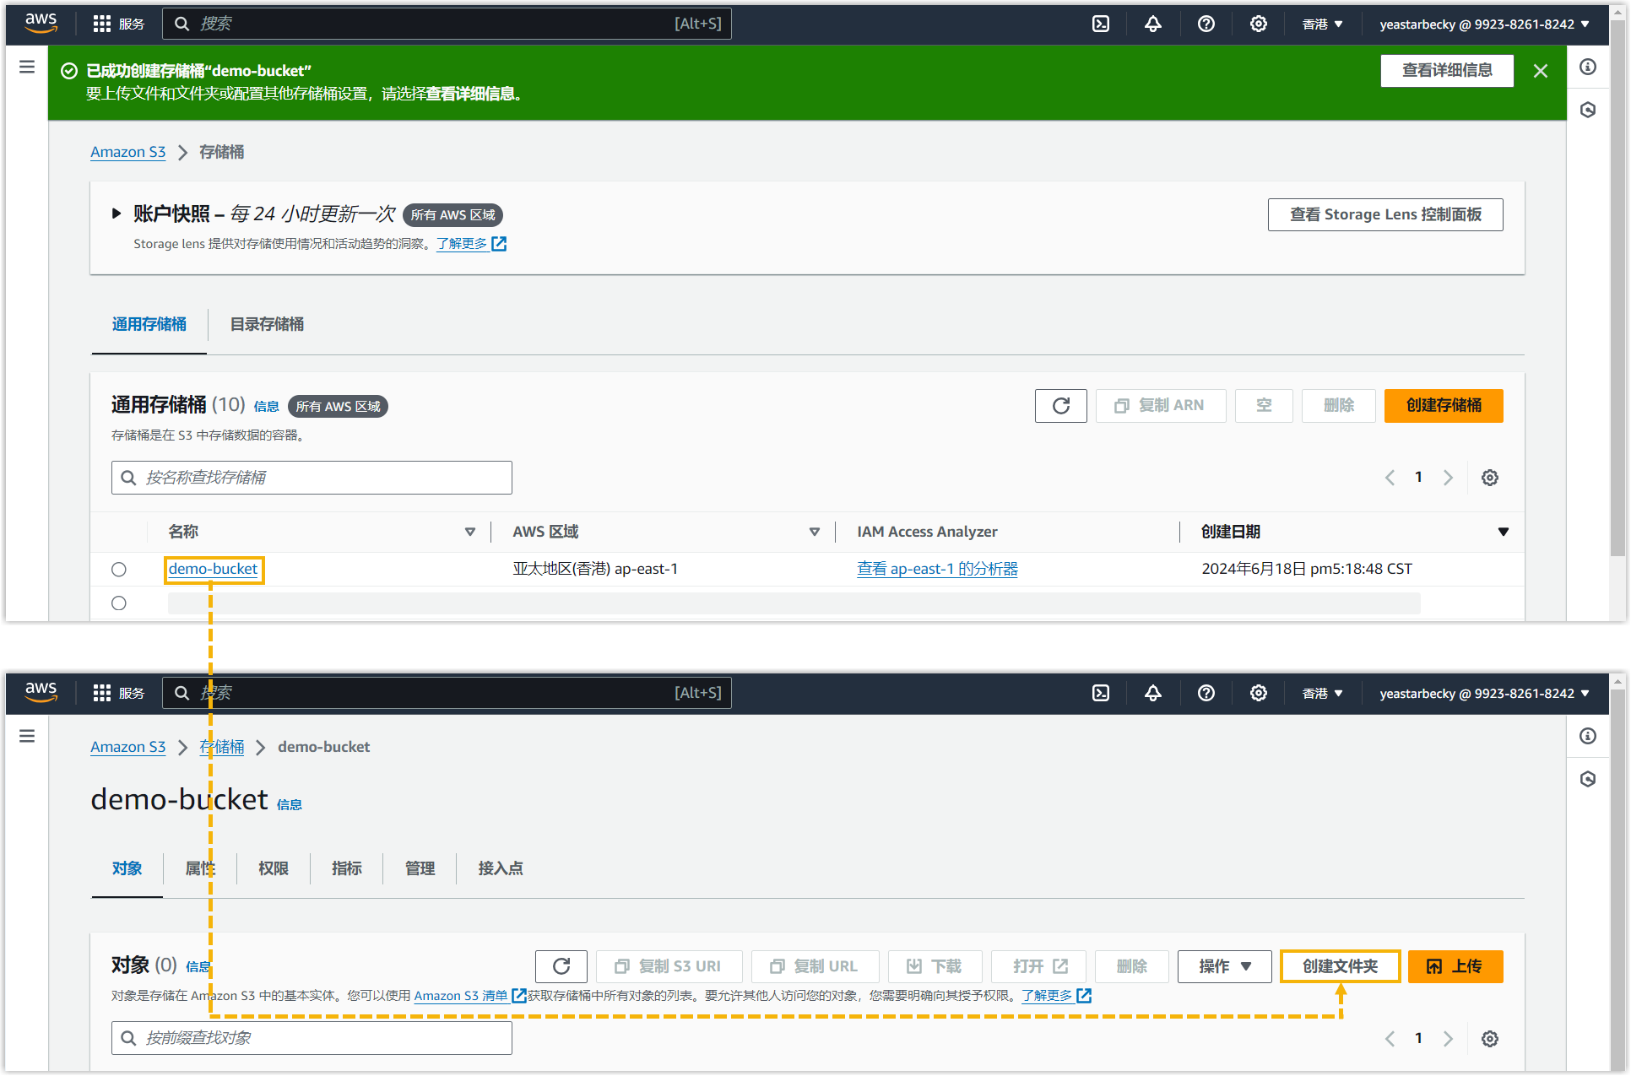Image resolution: width=1631 pixels, height=1076 pixels.
Task: Switch to the 权限 permissions tab
Action: click(274, 868)
